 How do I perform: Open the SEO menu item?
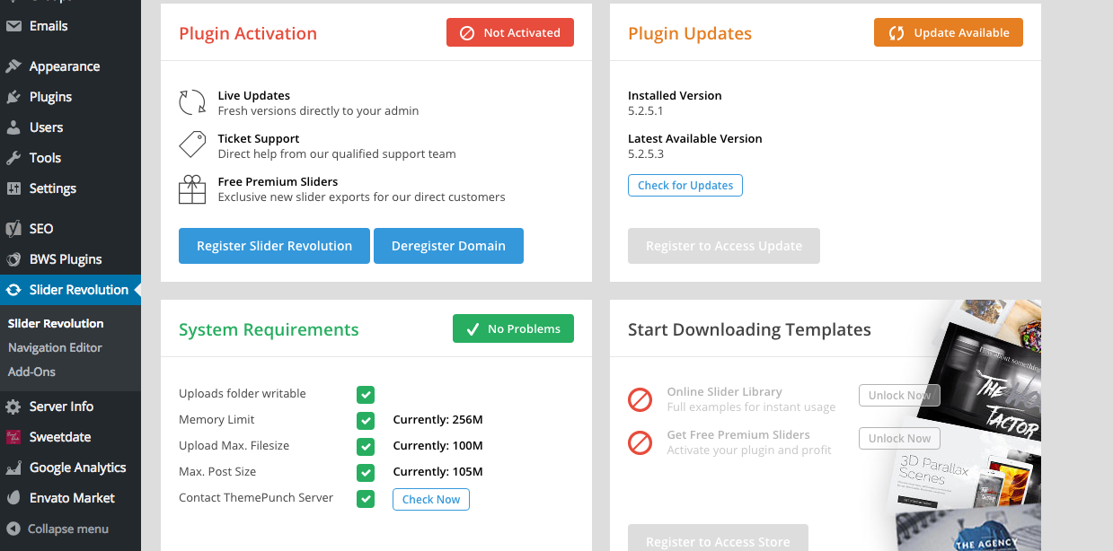[70, 229]
